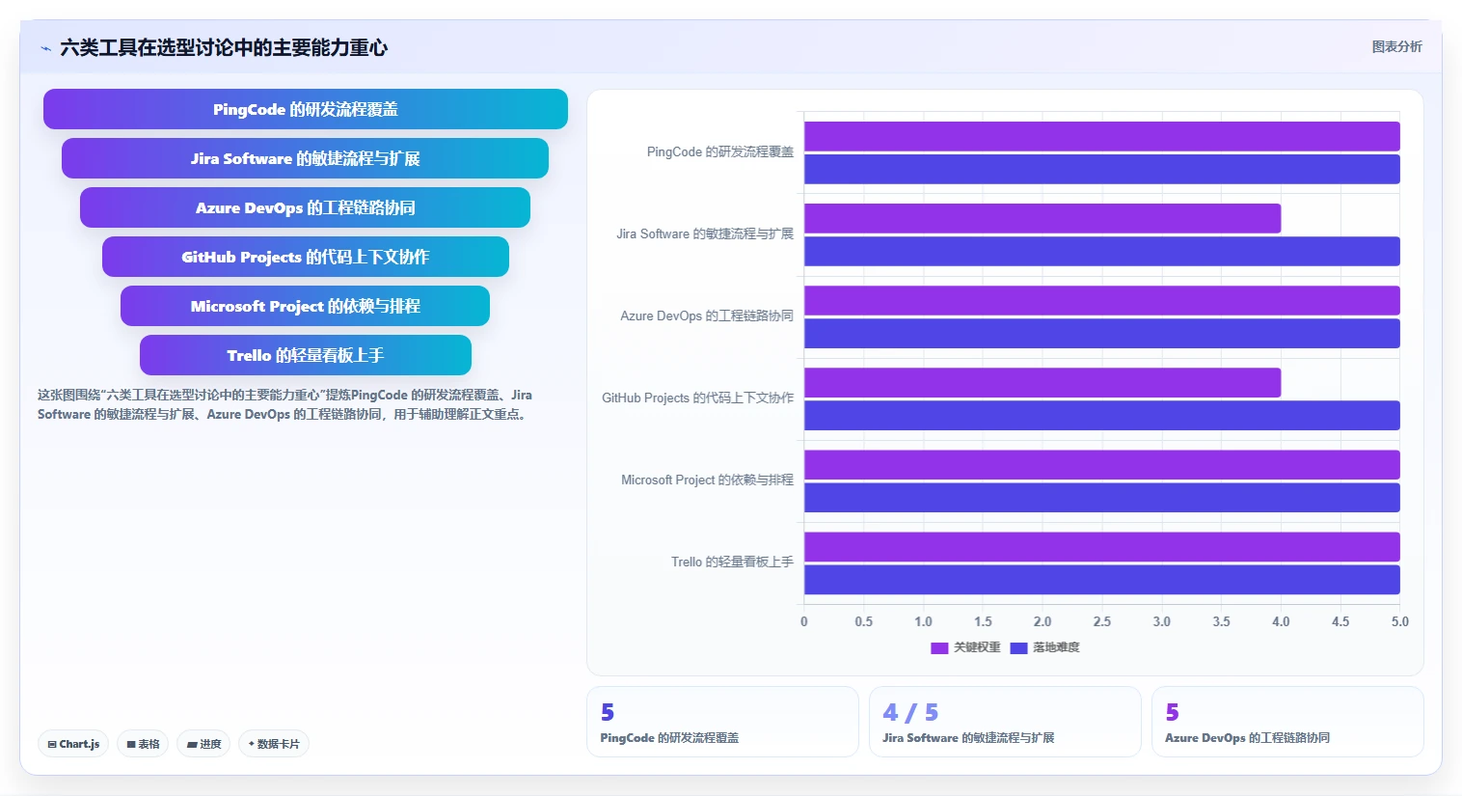Image resolution: width=1462 pixels, height=796 pixels.
Task: Click the purple 关键权重 chart bar for PingCode
Action: (1102, 136)
